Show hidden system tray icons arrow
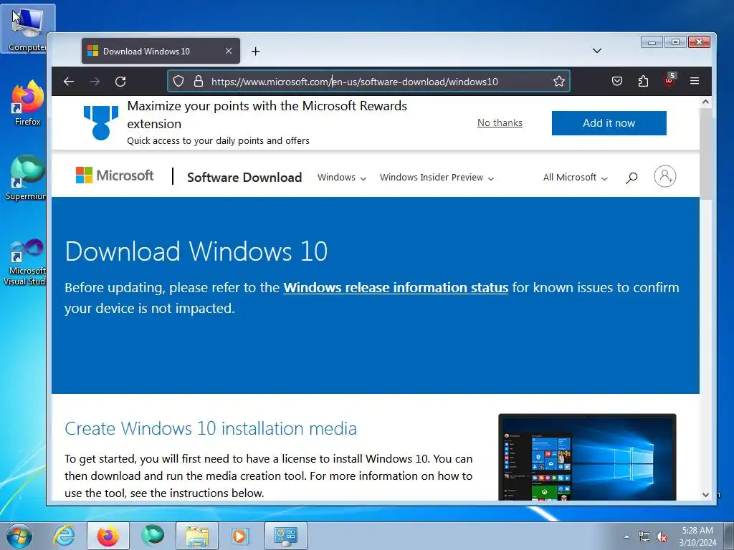This screenshot has width=734, height=550. click(626, 536)
